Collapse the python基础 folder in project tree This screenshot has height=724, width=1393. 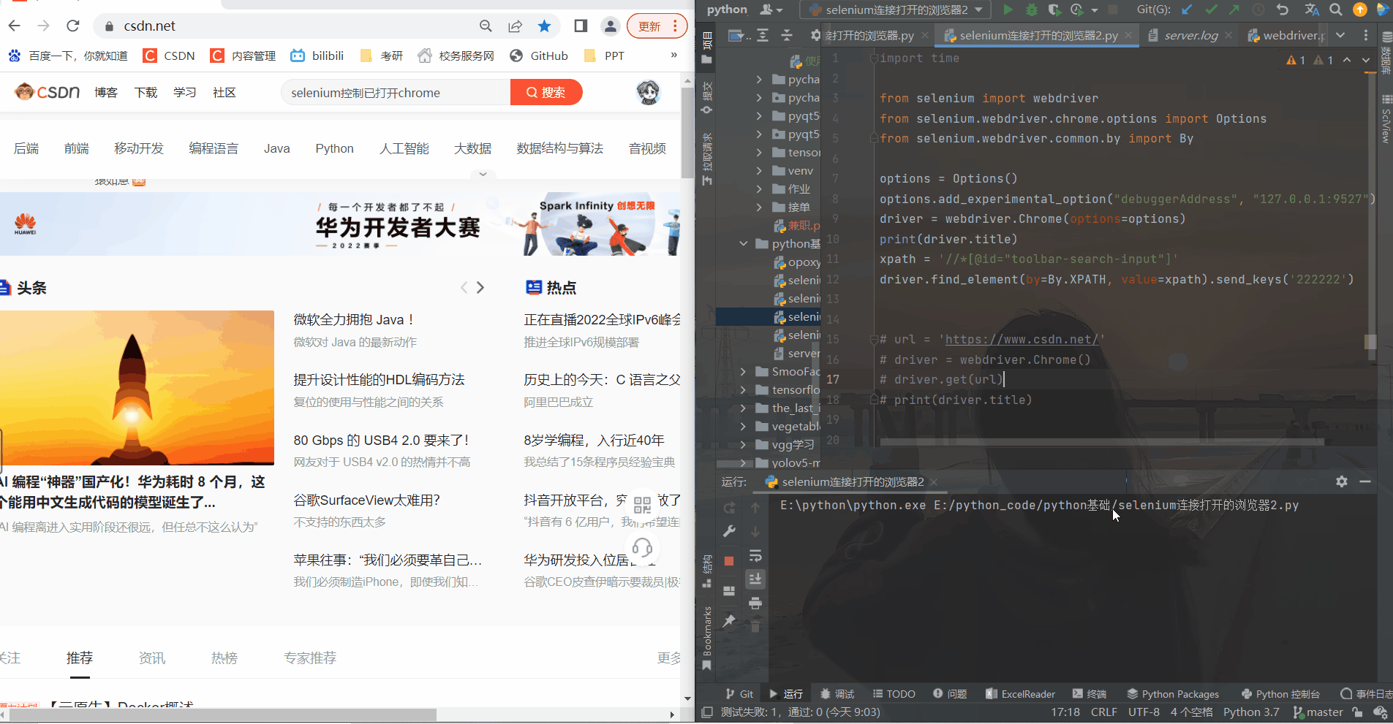[x=743, y=244]
